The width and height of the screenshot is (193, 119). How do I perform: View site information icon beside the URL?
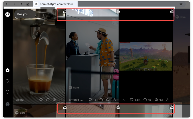[x=36, y=4]
